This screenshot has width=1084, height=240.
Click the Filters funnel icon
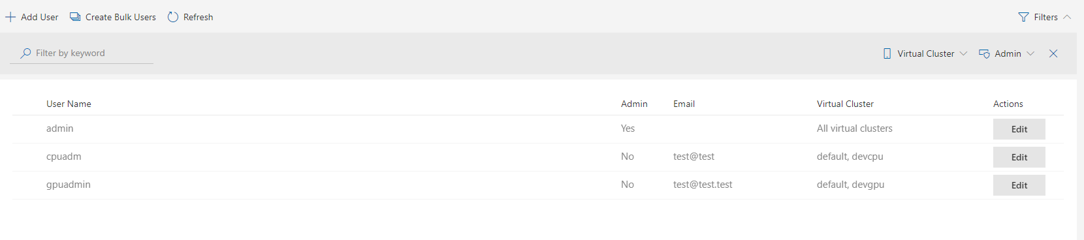[x=1023, y=17]
